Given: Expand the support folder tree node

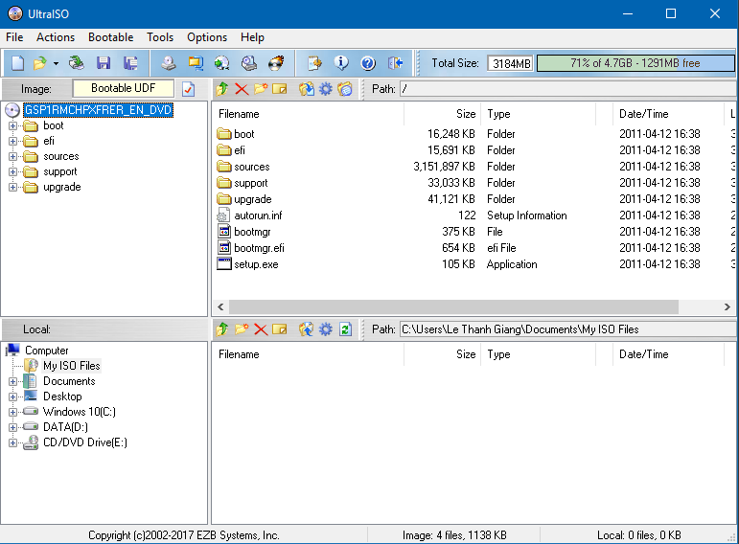Looking at the screenshot, I should tap(12, 171).
